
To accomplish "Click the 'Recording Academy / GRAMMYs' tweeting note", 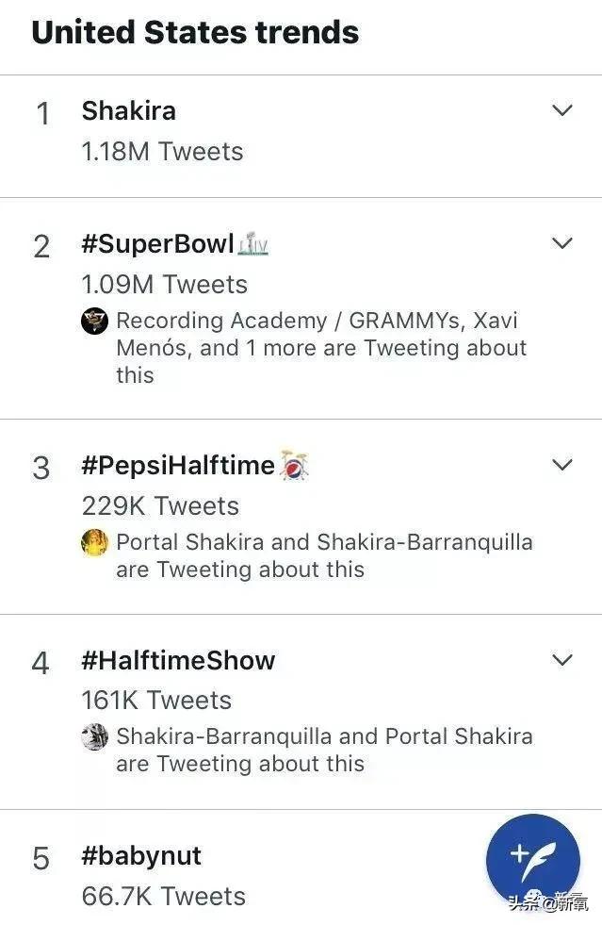I will (320, 348).
